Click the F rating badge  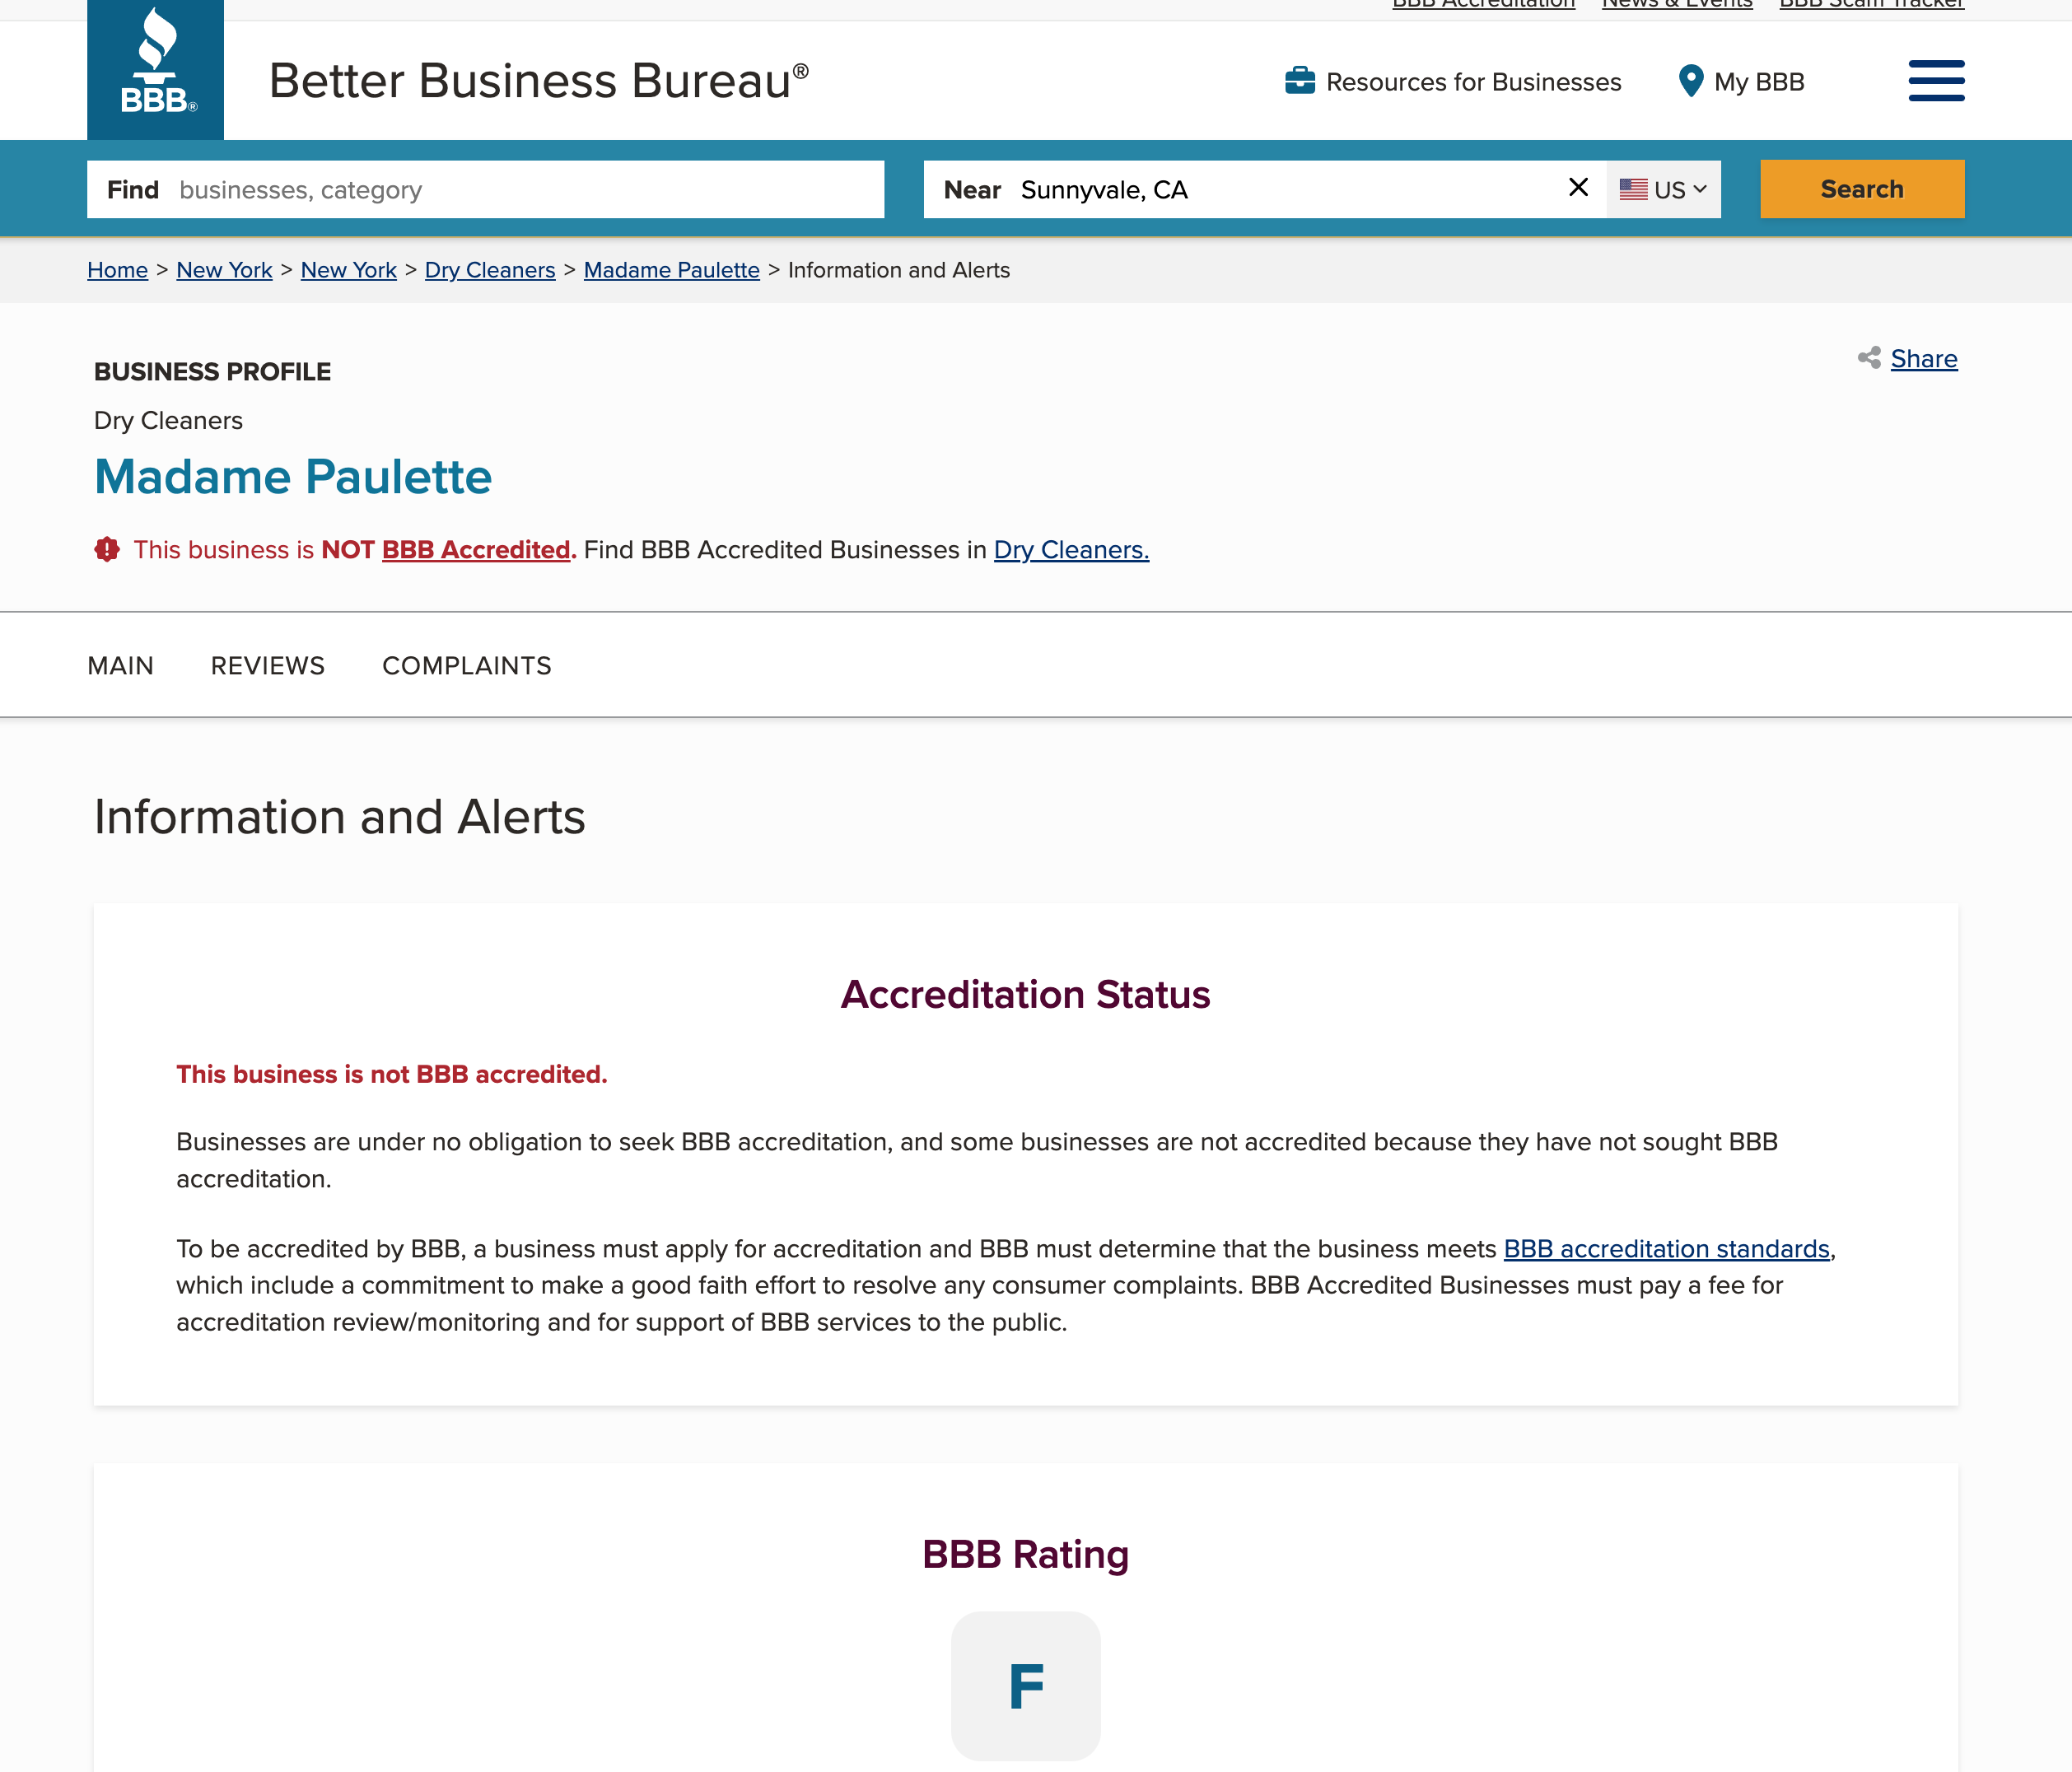(1025, 1686)
